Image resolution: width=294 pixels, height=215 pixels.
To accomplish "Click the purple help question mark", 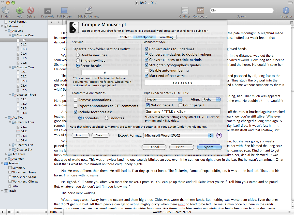I will (x=219, y=135).
